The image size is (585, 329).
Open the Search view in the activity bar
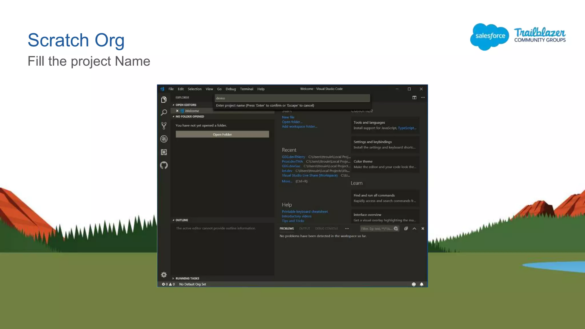[164, 113]
